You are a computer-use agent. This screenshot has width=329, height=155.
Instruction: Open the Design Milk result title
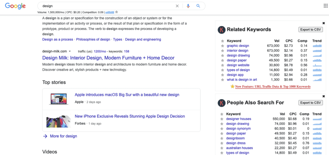(108, 58)
